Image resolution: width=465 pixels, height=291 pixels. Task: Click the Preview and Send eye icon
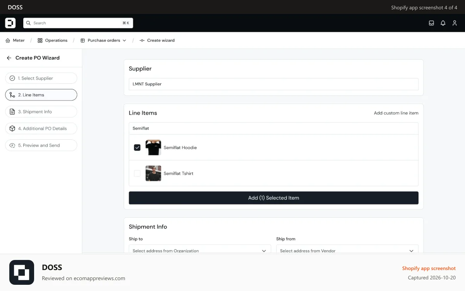pos(12,145)
